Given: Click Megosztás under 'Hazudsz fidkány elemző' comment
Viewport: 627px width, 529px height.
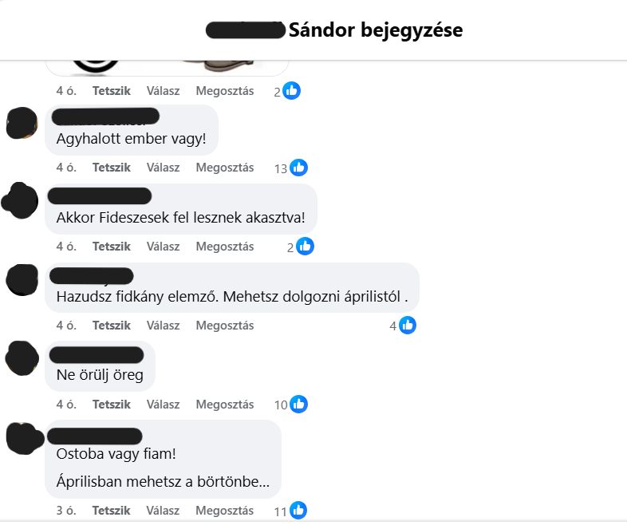Looking at the screenshot, I should pyautogui.click(x=225, y=326).
